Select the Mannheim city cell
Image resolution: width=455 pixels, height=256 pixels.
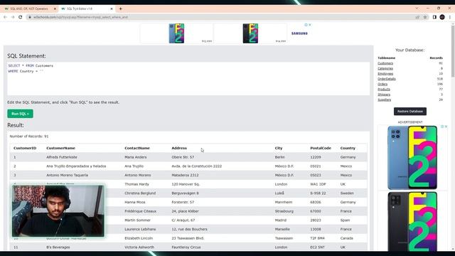click(x=284, y=202)
